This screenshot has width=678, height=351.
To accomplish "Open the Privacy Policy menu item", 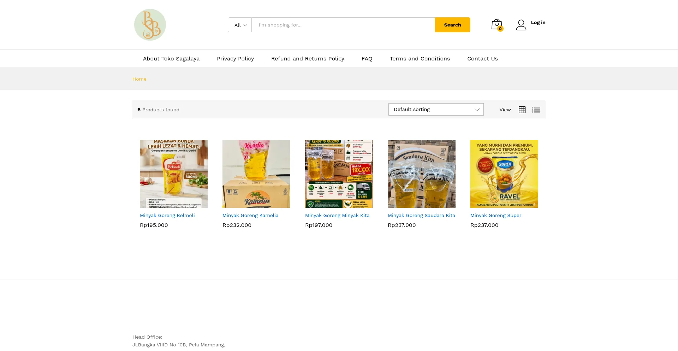I will 236,59.
